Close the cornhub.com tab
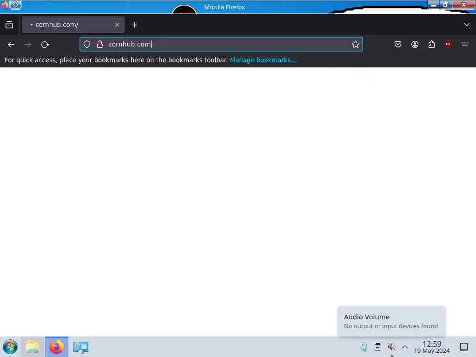This screenshot has width=476, height=357. (x=117, y=25)
